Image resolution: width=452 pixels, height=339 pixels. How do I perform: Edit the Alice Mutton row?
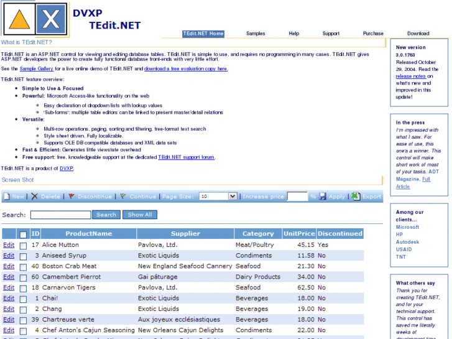pyautogui.click(x=9, y=245)
